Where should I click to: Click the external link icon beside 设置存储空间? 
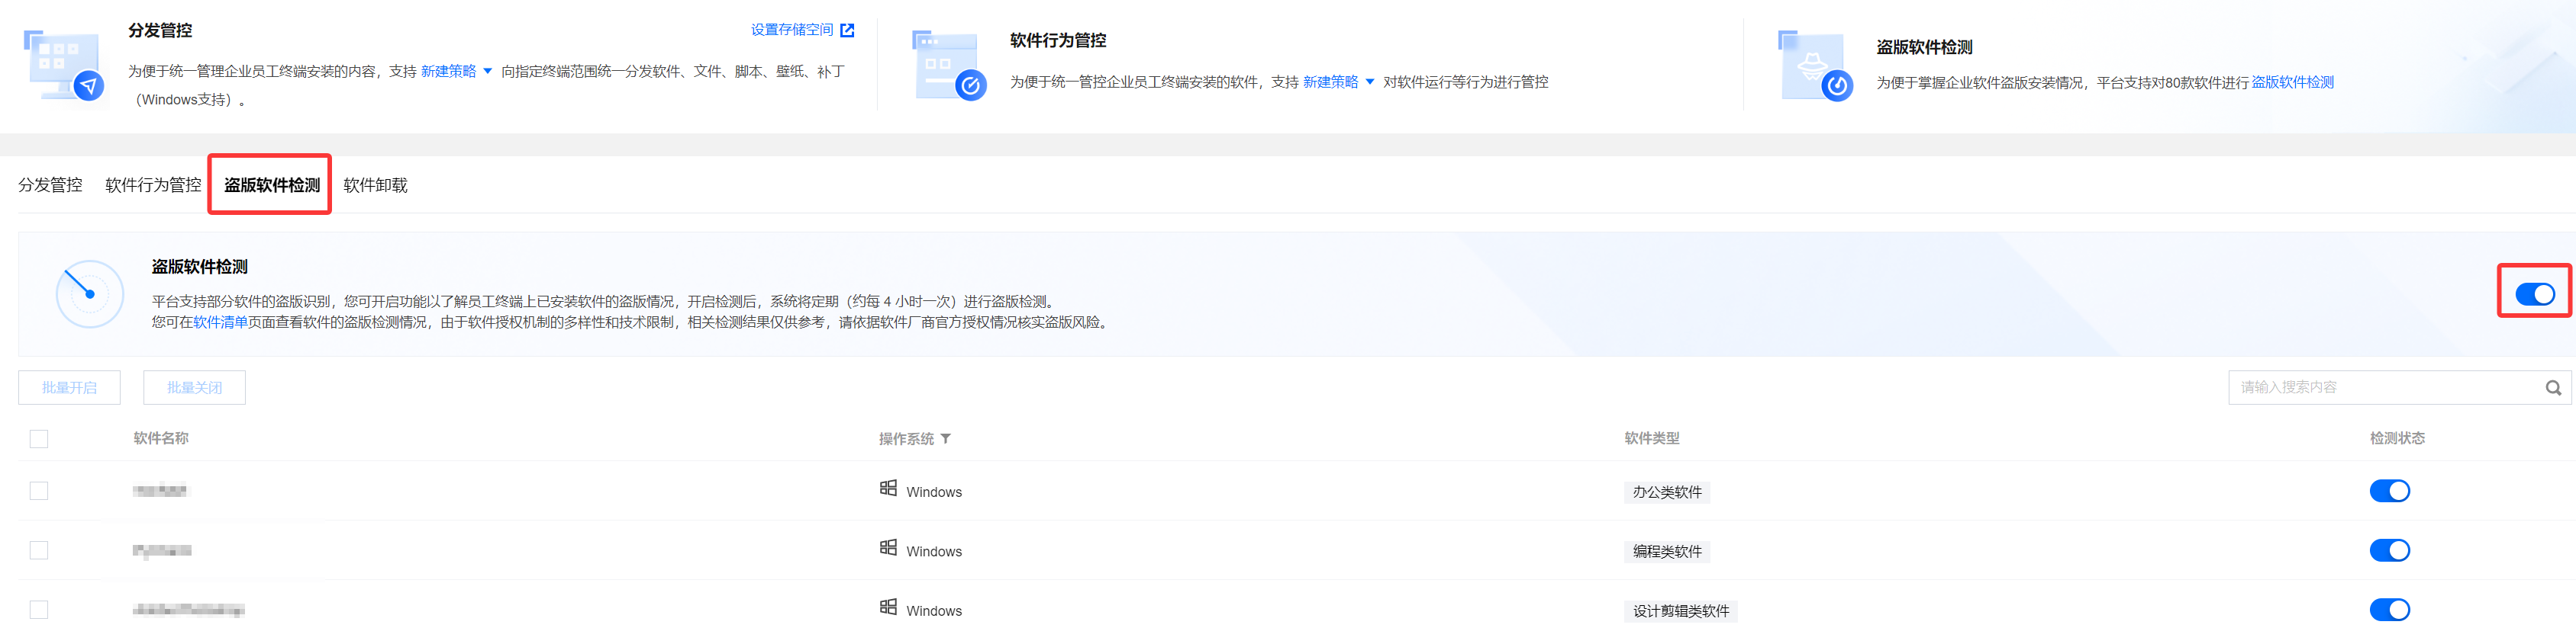click(x=847, y=30)
